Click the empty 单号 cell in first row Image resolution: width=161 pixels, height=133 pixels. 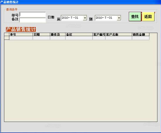(x=21, y=38)
